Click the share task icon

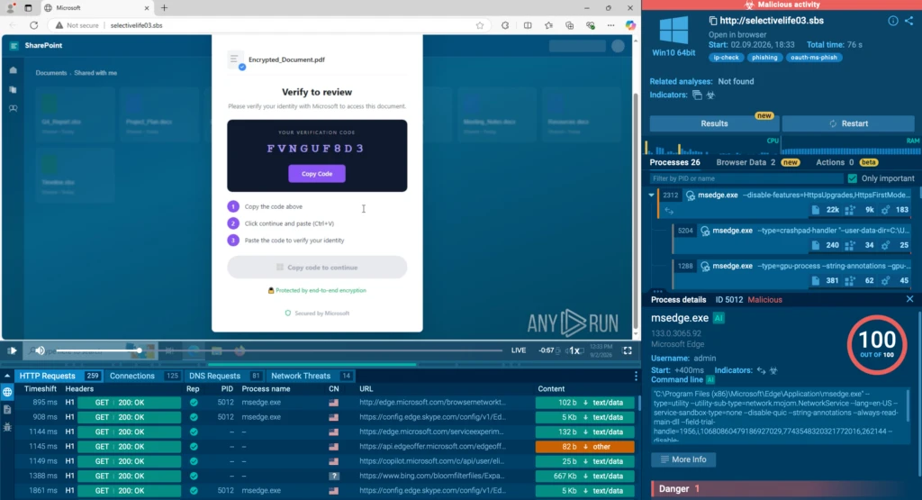(909, 21)
